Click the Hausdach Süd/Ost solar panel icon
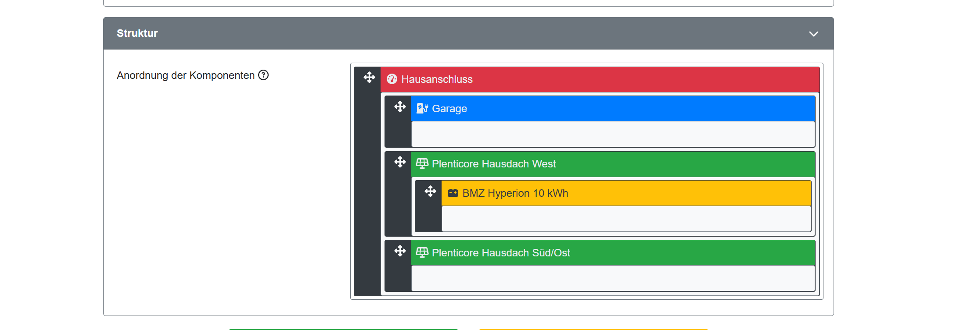The image size is (967, 330). click(x=422, y=252)
